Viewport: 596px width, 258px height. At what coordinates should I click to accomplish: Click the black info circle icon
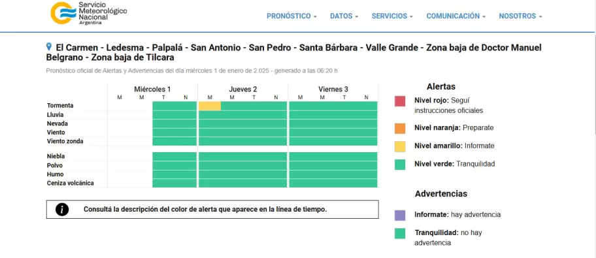(x=62, y=210)
